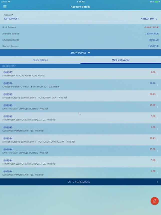Open 1689584 OUTWARD PAYMENT SWIFT FEE row
Viewport: 161px width, 215px height.
pyautogui.click(x=80, y=173)
